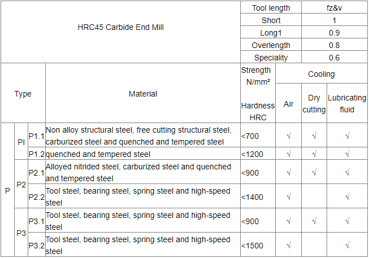Click the P2.1 row label

point(36,172)
